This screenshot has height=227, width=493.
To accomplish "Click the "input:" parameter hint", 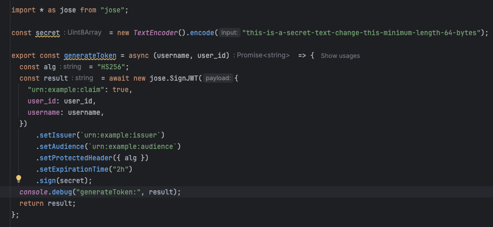I will pyautogui.click(x=229, y=33).
